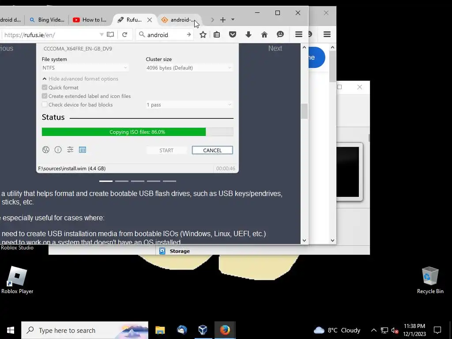Open VirtualBox from the taskbar
This screenshot has width=452, height=339.
click(x=203, y=330)
